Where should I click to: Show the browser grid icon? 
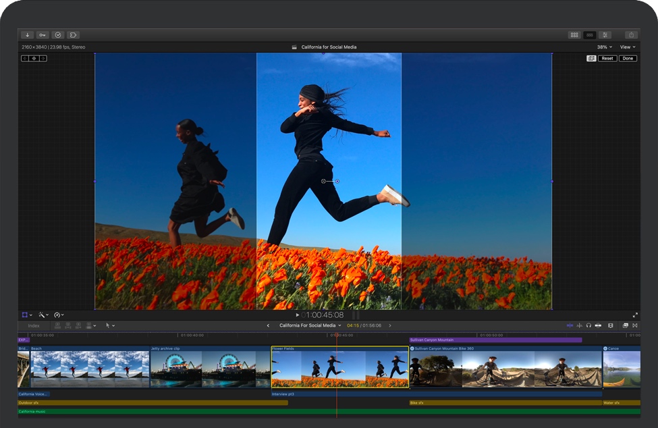point(574,34)
